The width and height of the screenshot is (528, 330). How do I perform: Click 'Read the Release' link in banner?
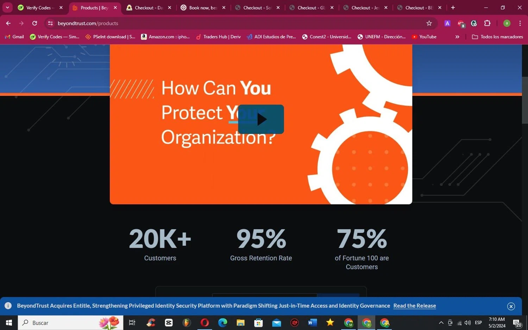point(415,306)
